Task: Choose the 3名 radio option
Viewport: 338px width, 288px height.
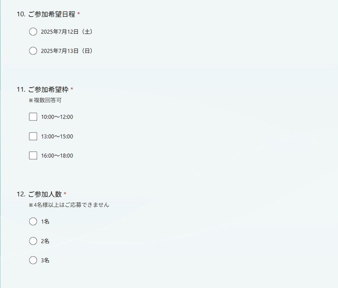Action: (x=33, y=260)
